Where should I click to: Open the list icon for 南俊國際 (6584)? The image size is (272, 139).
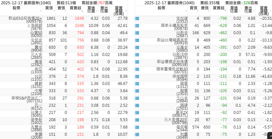click(137, 76)
